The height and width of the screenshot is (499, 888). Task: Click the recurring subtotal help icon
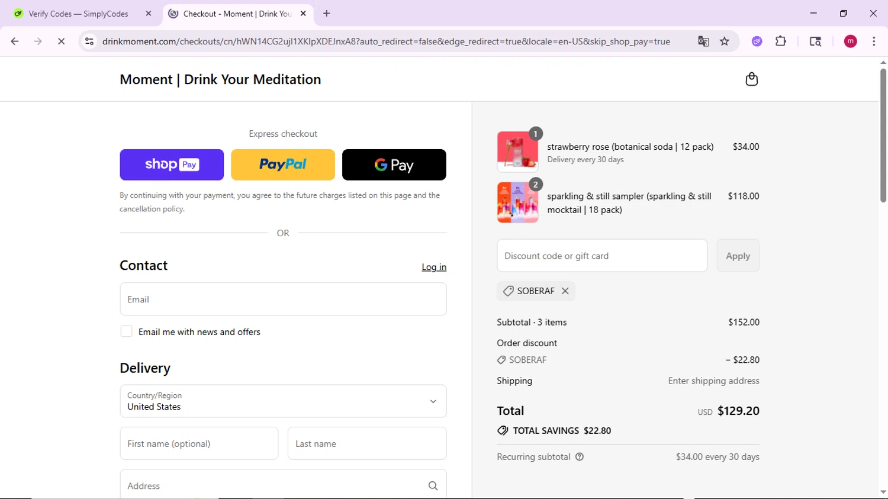[580, 456]
